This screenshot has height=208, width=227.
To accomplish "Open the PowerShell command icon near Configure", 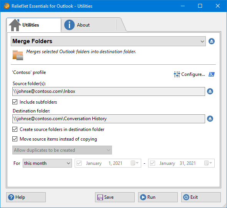I will [x=212, y=74].
